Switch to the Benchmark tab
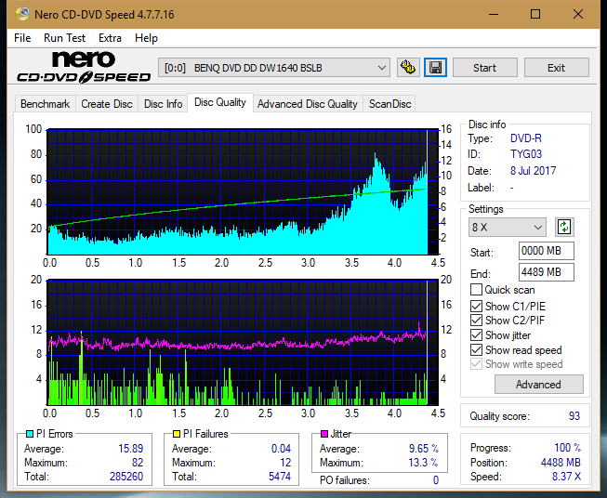607x498 pixels. (45, 104)
